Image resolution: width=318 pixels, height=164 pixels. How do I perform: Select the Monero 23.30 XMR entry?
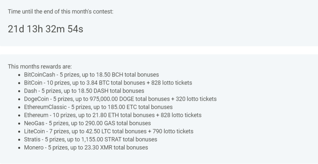[86, 147]
